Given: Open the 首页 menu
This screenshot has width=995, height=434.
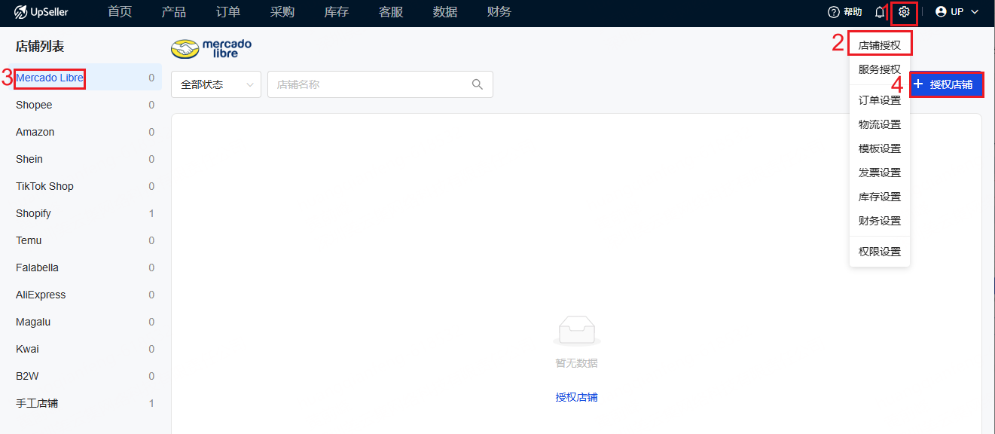Looking at the screenshot, I should (x=120, y=12).
